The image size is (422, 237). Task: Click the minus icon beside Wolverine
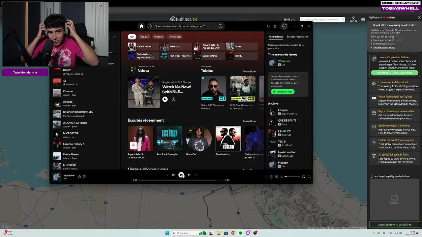(79, 177)
